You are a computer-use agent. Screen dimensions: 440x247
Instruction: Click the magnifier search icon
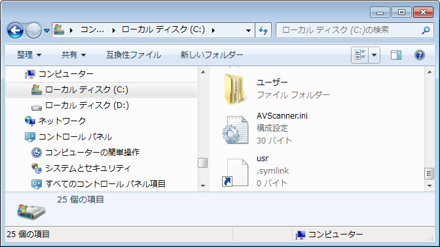pyautogui.click(x=426, y=30)
